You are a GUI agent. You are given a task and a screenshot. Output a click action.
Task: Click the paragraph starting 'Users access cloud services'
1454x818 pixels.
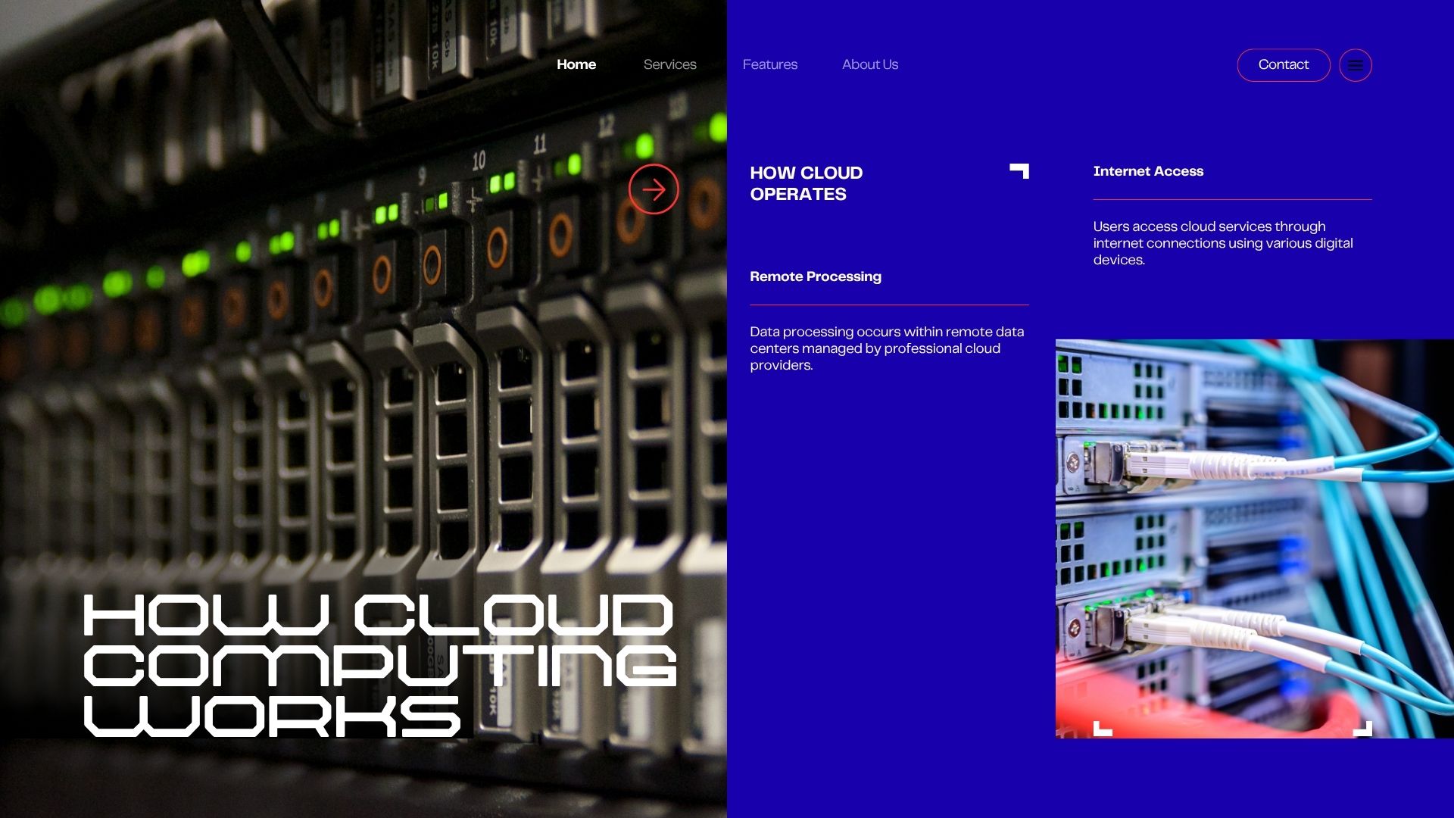[1223, 243]
